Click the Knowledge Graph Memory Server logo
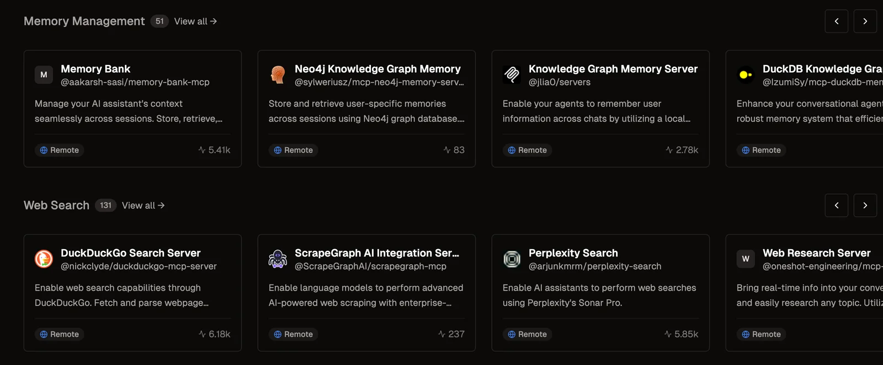The width and height of the screenshot is (883, 365). tap(512, 74)
